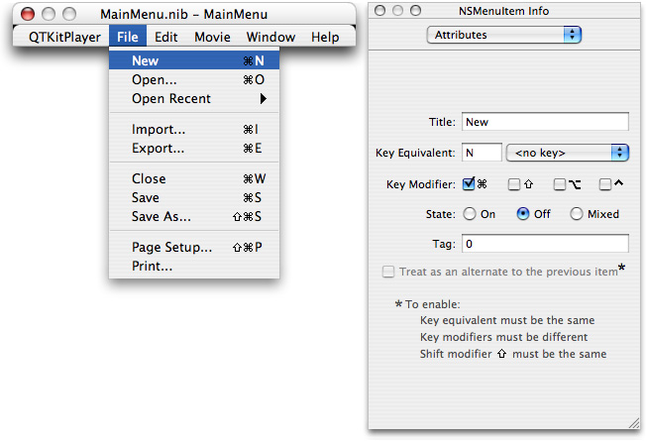This screenshot has height=441, width=646.
Task: Open the Help menu
Action: point(325,37)
